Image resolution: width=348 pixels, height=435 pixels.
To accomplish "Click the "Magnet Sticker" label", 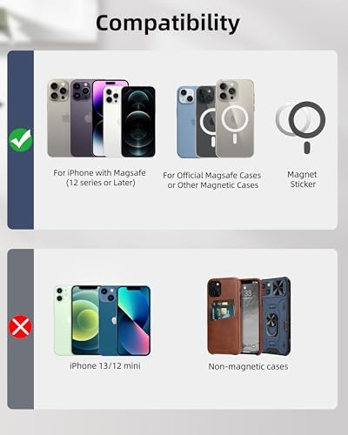I will (x=302, y=179).
